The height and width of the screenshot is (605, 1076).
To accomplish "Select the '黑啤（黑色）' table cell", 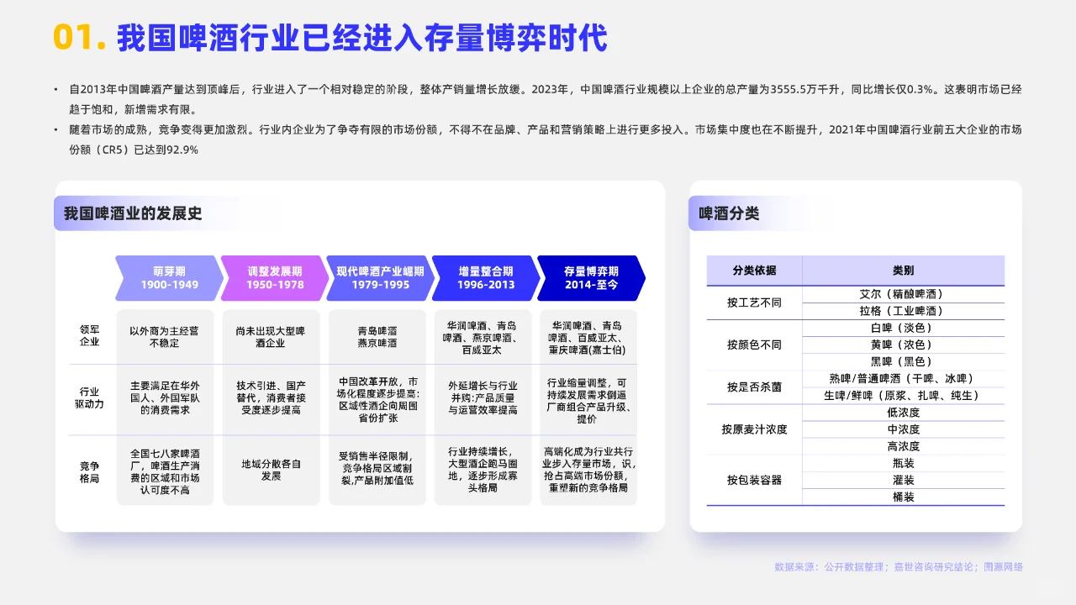I will point(903,361).
